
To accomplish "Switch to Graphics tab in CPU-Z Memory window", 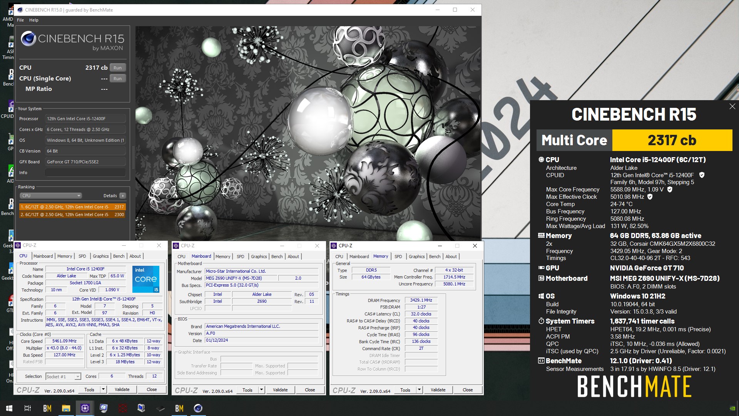I will [417, 257].
